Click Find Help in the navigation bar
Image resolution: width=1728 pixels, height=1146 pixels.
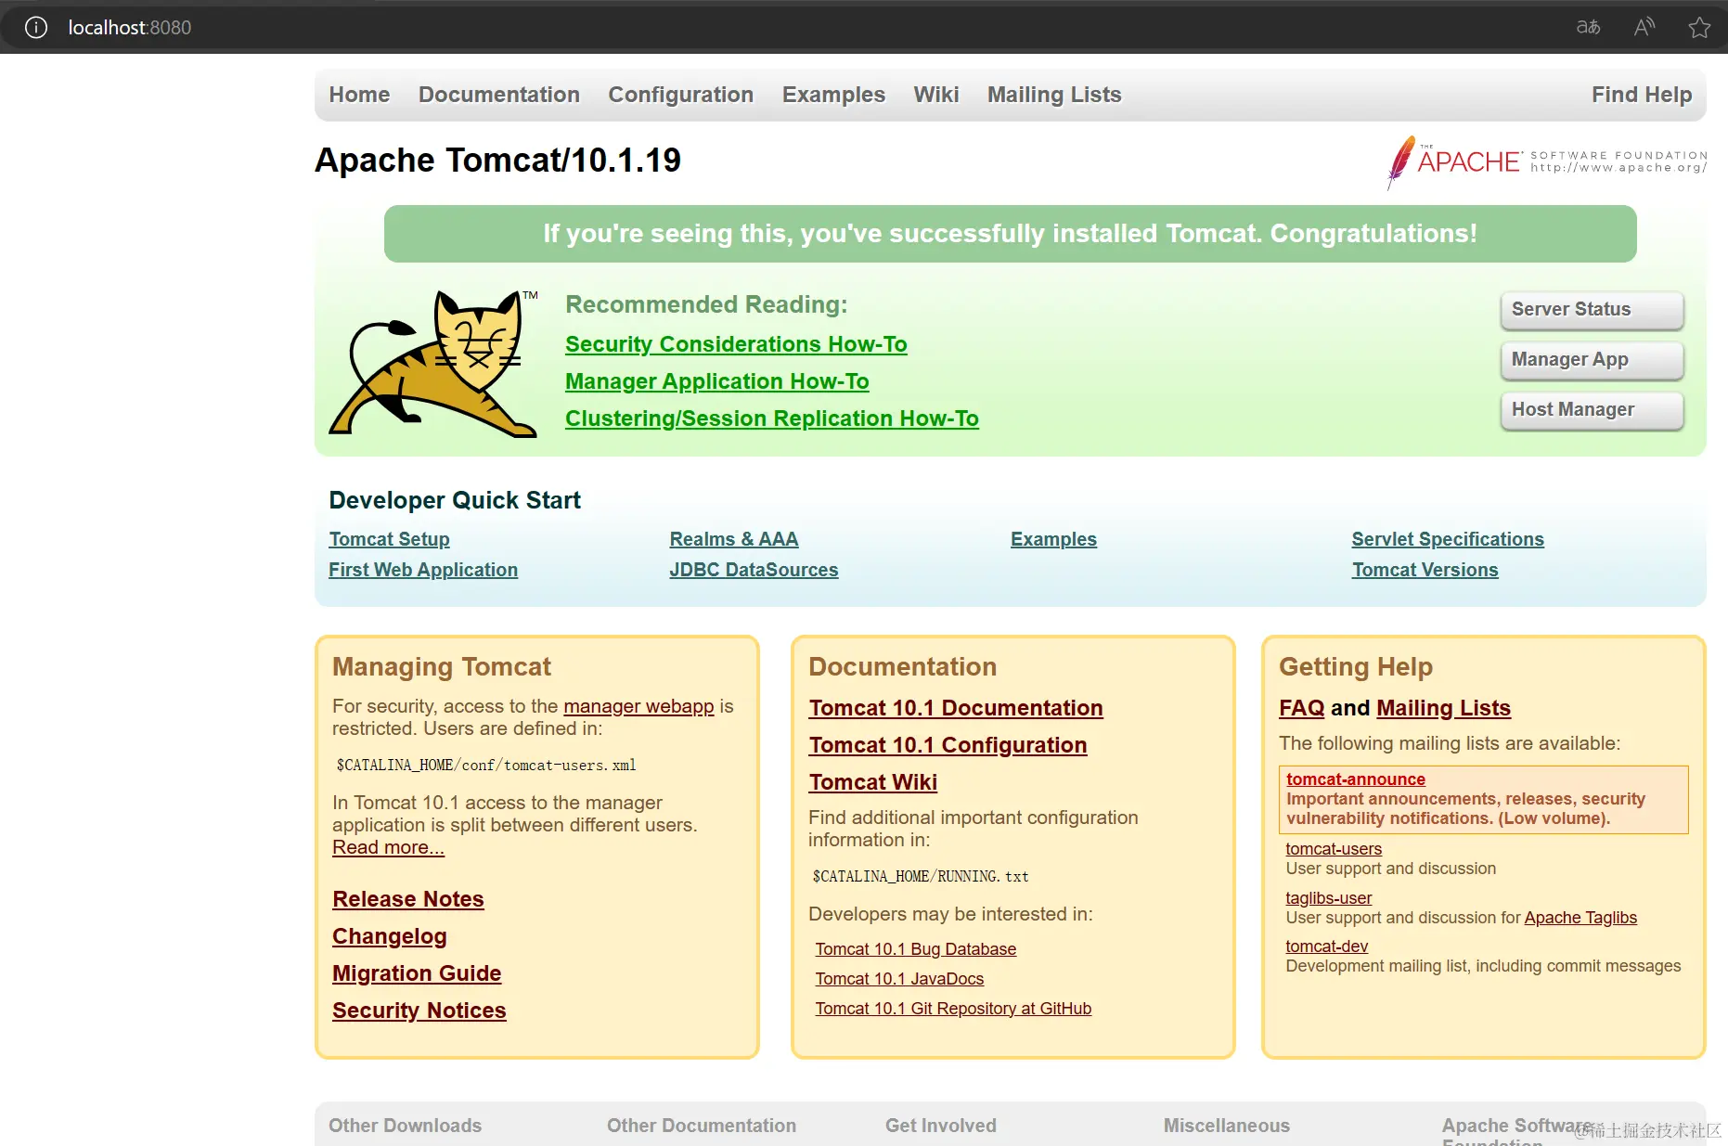(1642, 95)
